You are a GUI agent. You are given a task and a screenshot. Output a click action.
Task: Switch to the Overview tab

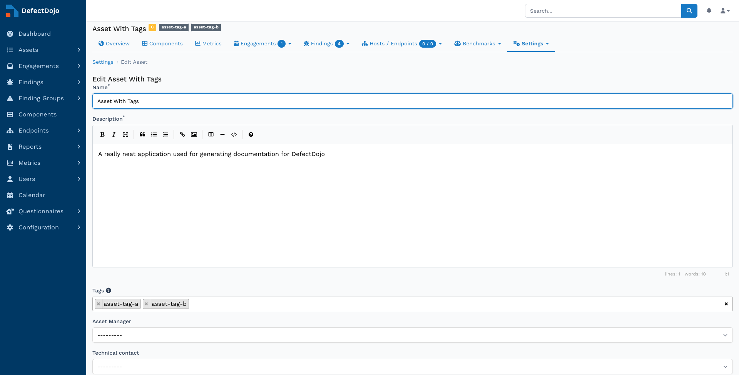point(114,44)
